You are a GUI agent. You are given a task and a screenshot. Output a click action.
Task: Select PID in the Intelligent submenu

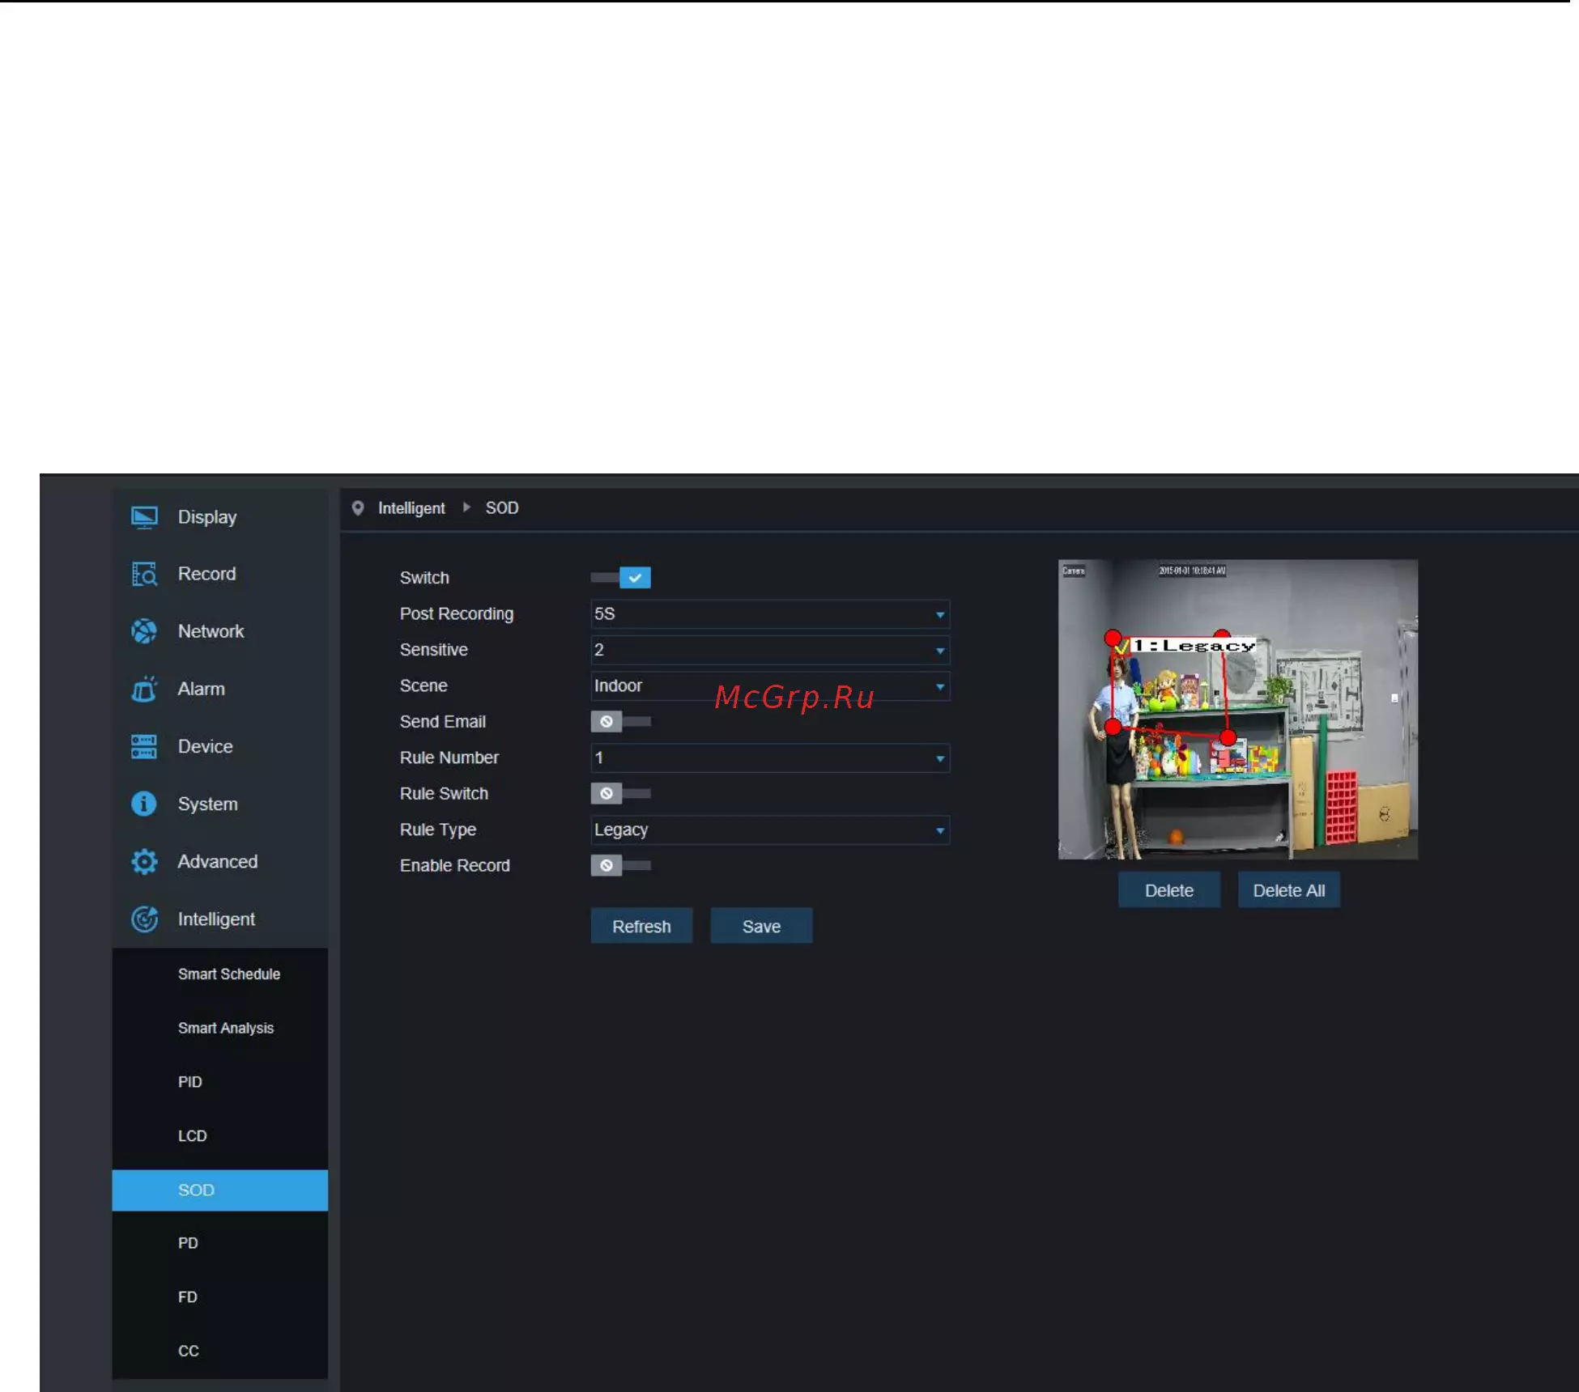(190, 1082)
